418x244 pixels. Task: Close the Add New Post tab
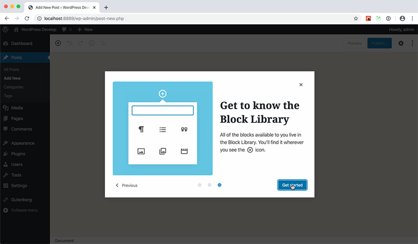tap(94, 7)
